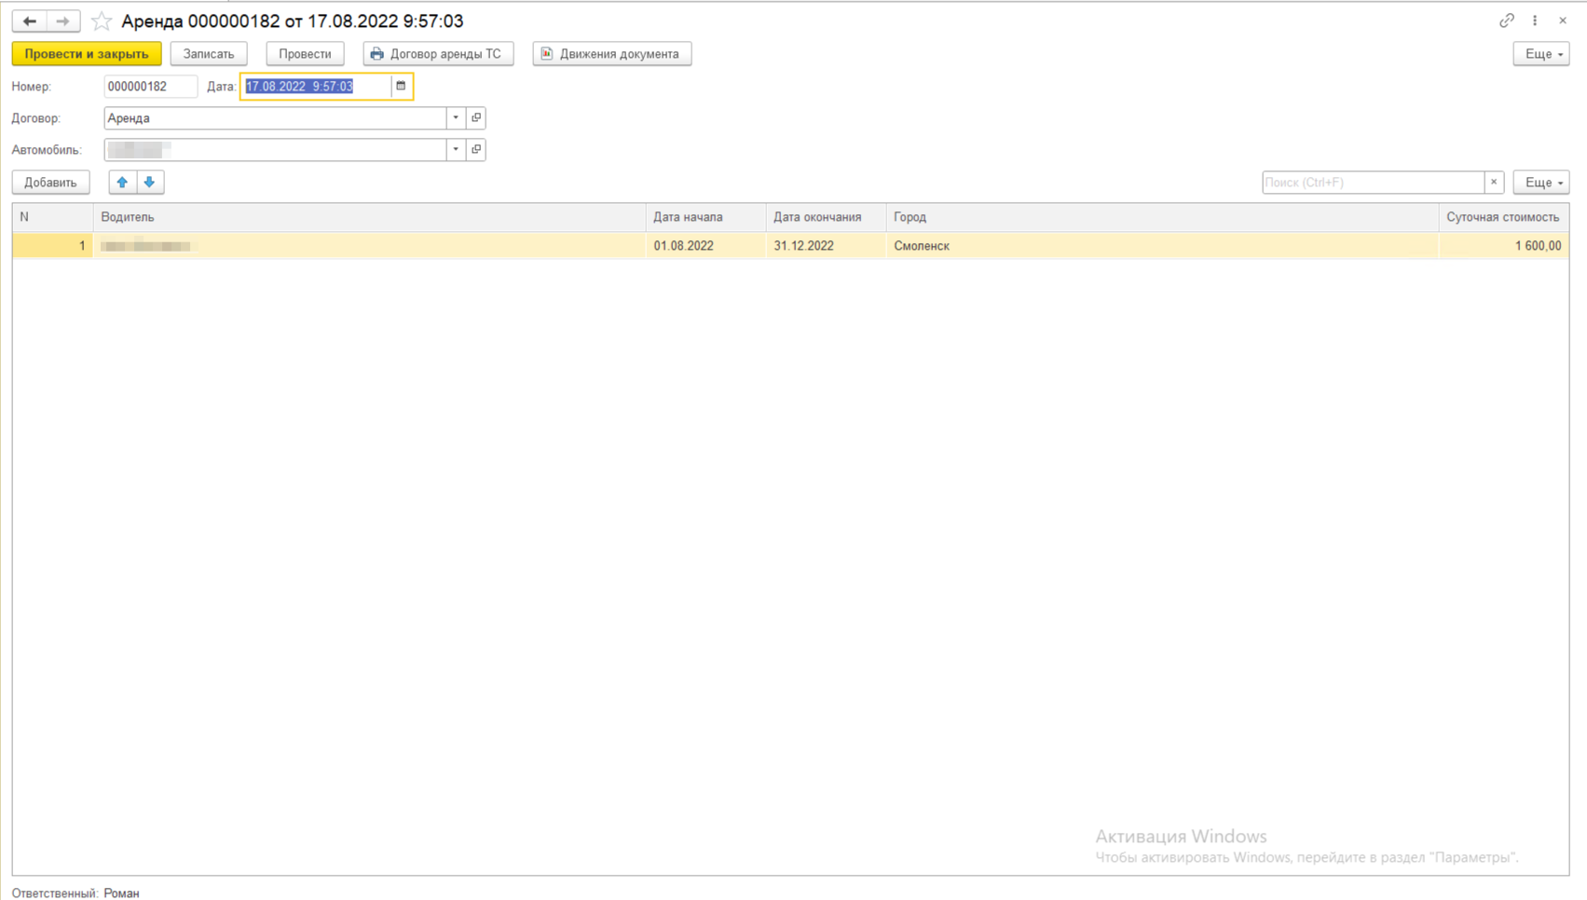Open the calendar picker for Дата

coord(401,86)
